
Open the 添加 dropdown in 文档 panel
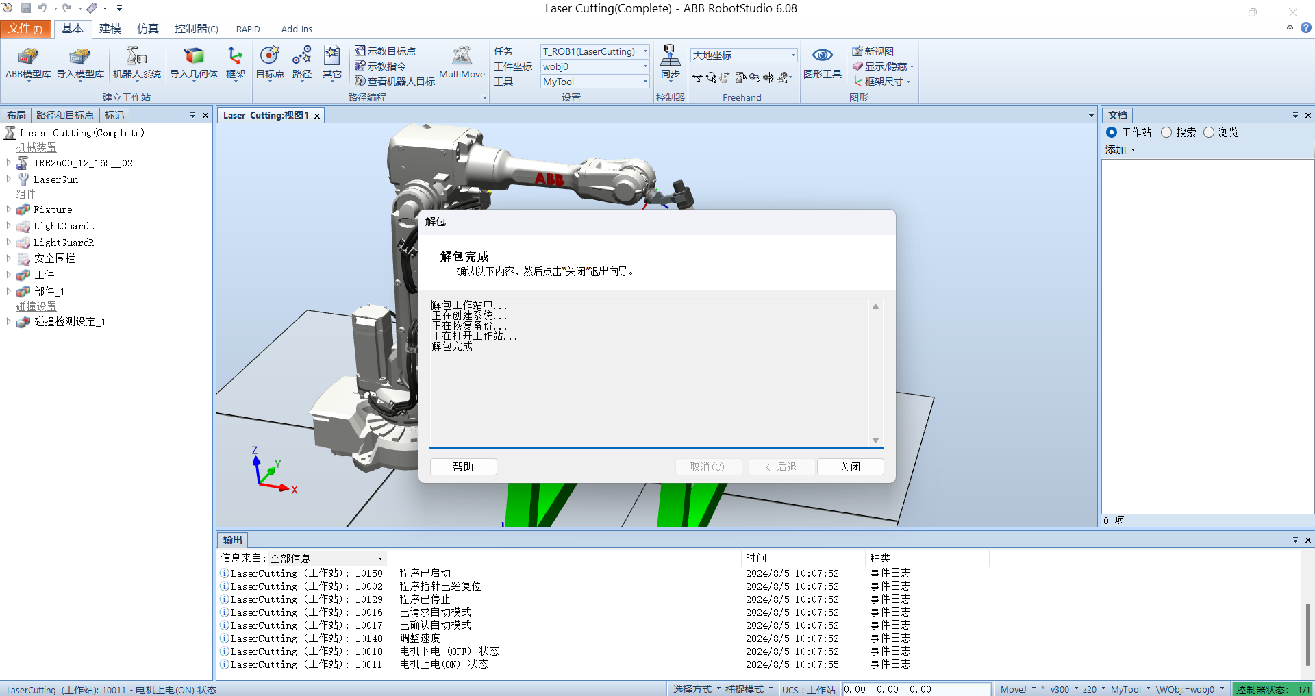click(1120, 149)
